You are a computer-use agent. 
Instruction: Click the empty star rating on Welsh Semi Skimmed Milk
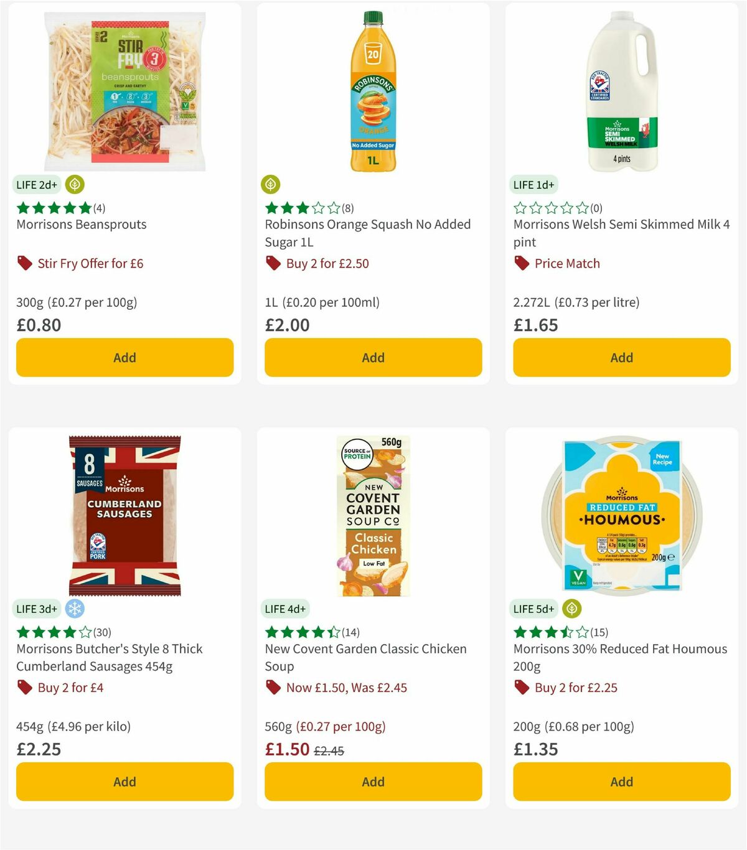550,208
